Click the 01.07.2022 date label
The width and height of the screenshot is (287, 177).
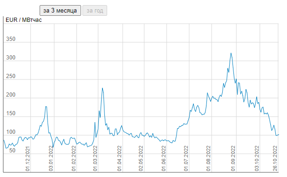[x=186, y=159]
